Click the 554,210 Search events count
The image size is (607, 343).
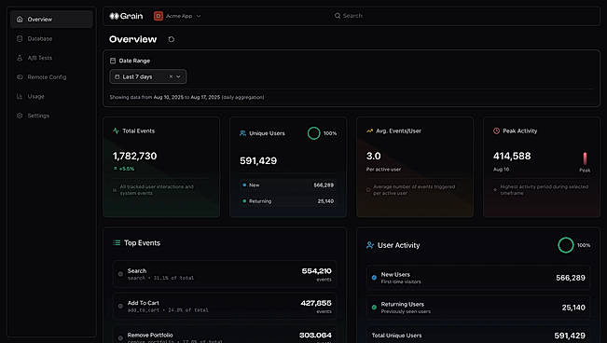(x=316, y=271)
